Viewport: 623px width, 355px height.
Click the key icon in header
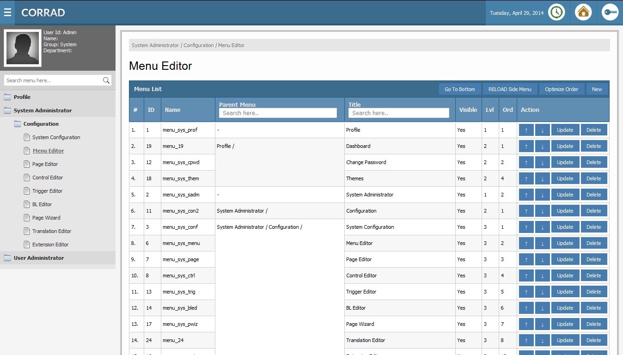[x=610, y=12]
